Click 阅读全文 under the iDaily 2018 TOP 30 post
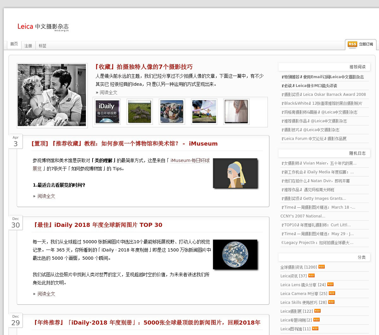 click(46, 294)
